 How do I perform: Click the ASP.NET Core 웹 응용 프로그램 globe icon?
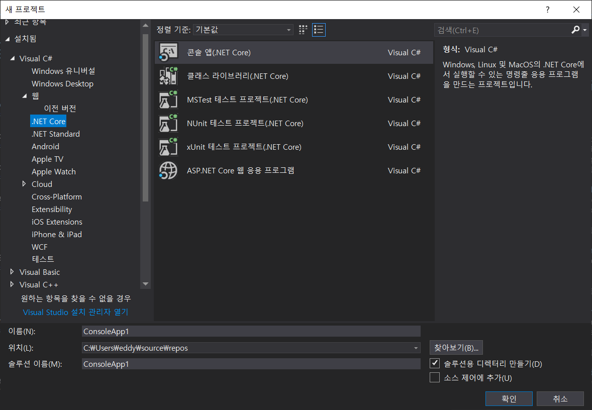[168, 170]
